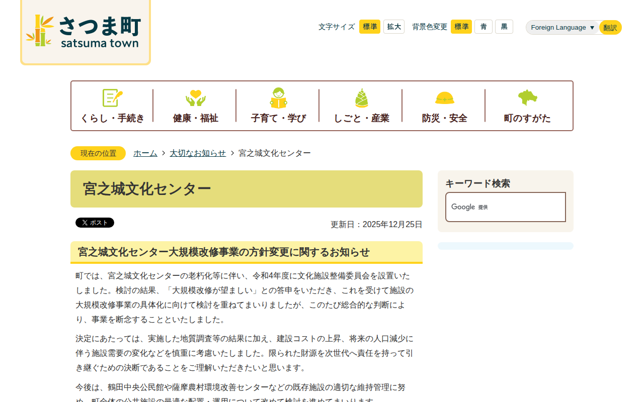
Task: Share page with X ポスト button
Action: tap(95, 223)
